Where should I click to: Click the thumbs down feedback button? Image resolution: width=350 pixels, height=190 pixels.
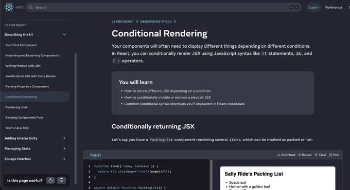point(61,180)
